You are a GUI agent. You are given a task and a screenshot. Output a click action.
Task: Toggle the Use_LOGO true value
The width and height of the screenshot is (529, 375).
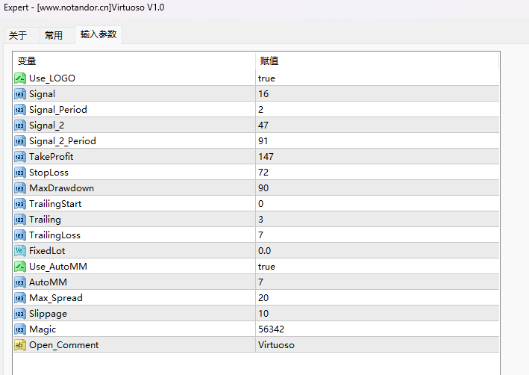pos(266,78)
